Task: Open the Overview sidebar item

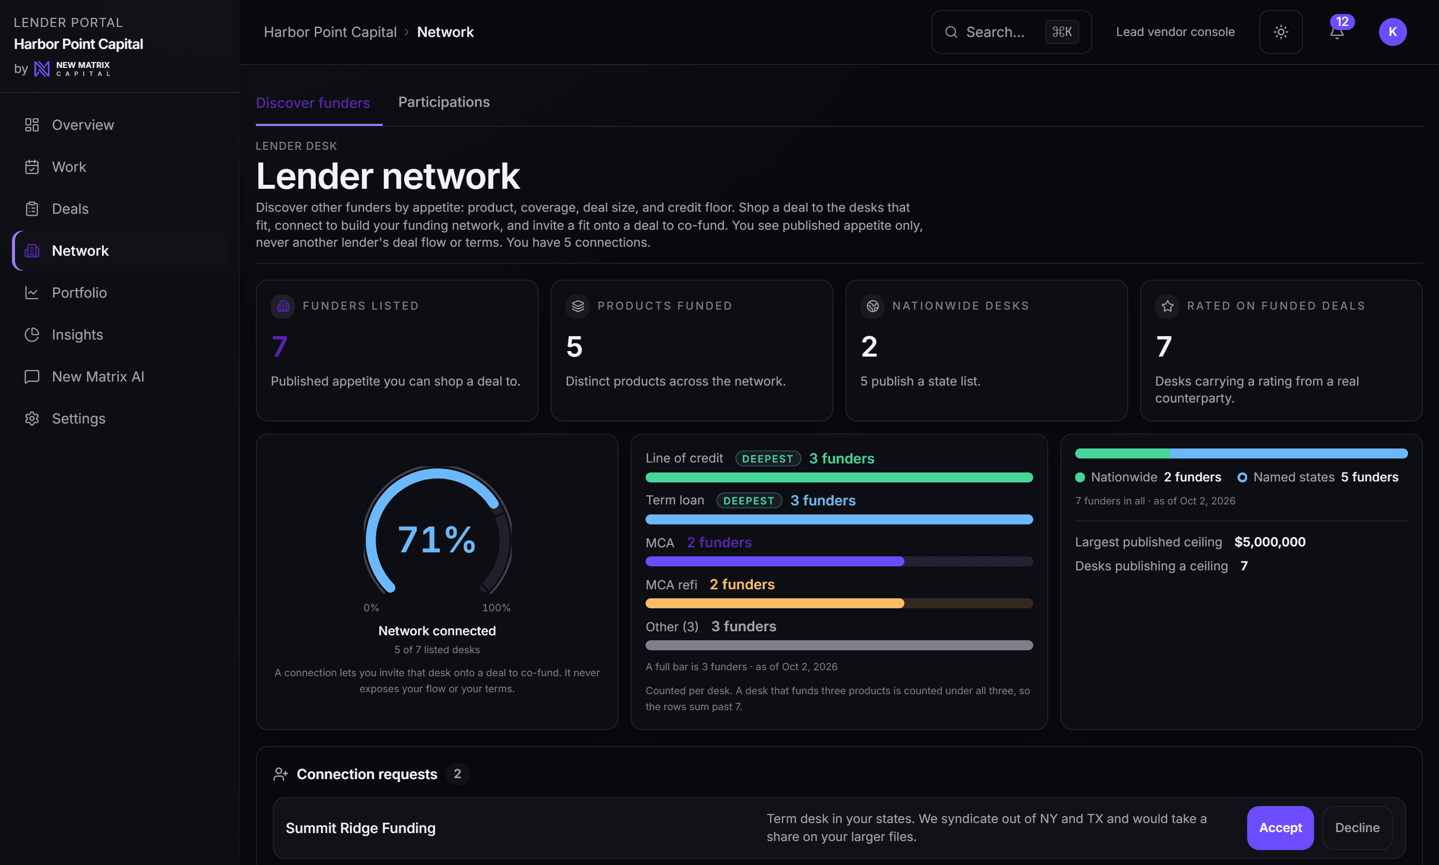Action: point(119,125)
